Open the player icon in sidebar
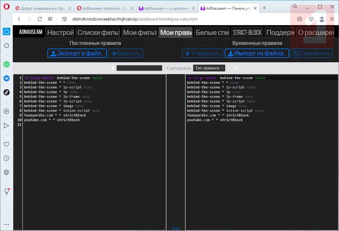 coord(7,111)
